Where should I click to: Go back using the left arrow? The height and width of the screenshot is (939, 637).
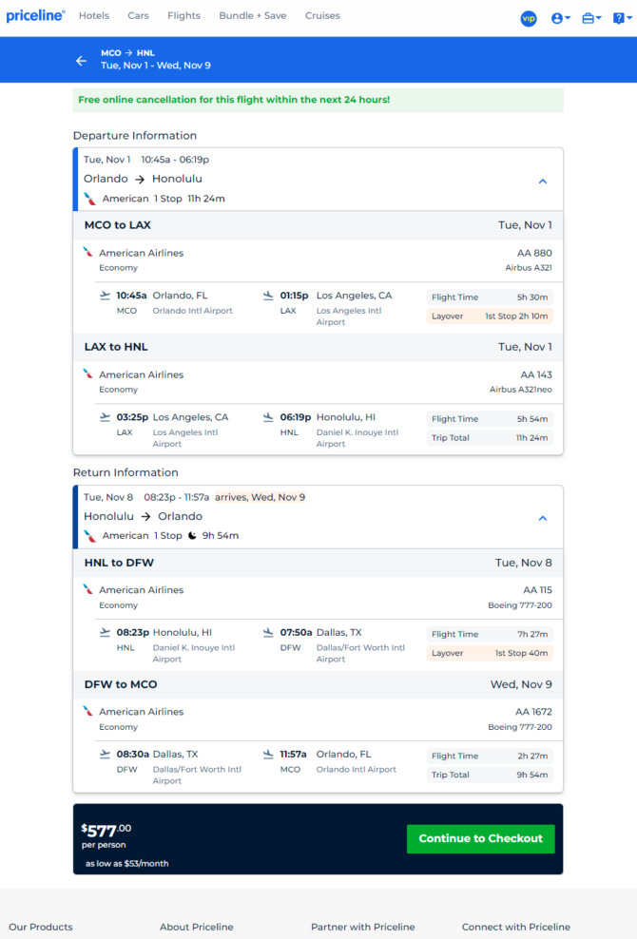tap(81, 61)
